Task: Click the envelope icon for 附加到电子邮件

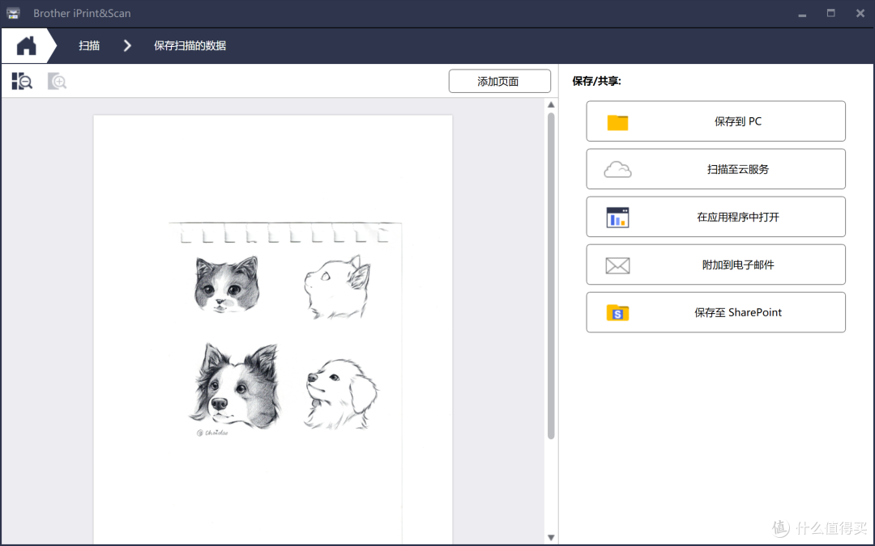Action: coord(617,265)
